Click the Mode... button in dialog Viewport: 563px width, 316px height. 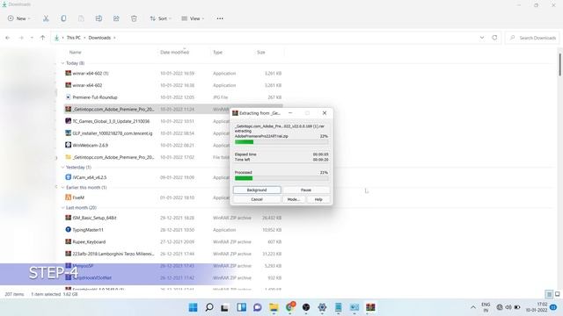pyautogui.click(x=294, y=199)
